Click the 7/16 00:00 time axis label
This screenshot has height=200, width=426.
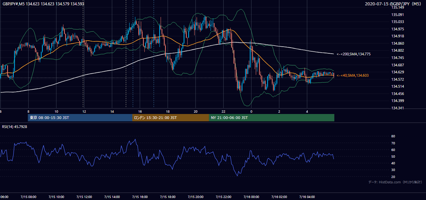pos(251,197)
